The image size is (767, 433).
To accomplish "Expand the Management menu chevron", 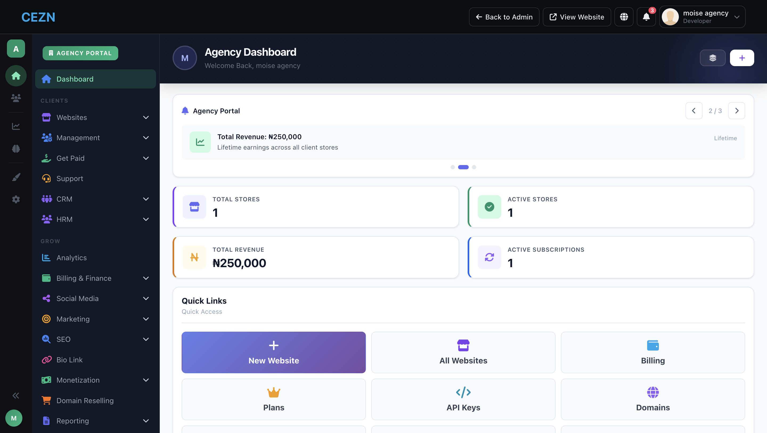I will tap(146, 138).
